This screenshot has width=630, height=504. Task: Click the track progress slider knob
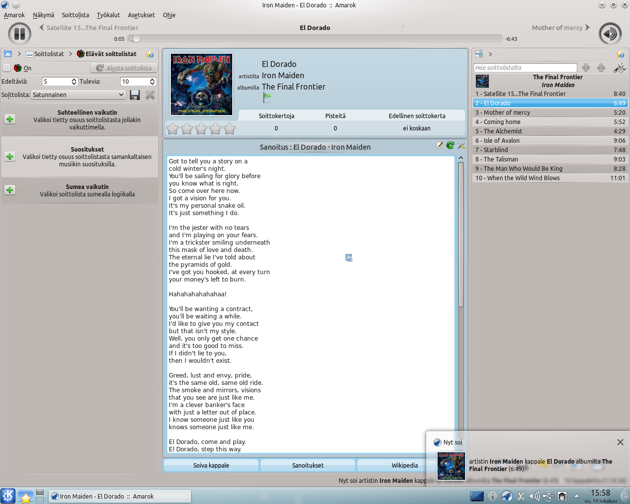136,38
